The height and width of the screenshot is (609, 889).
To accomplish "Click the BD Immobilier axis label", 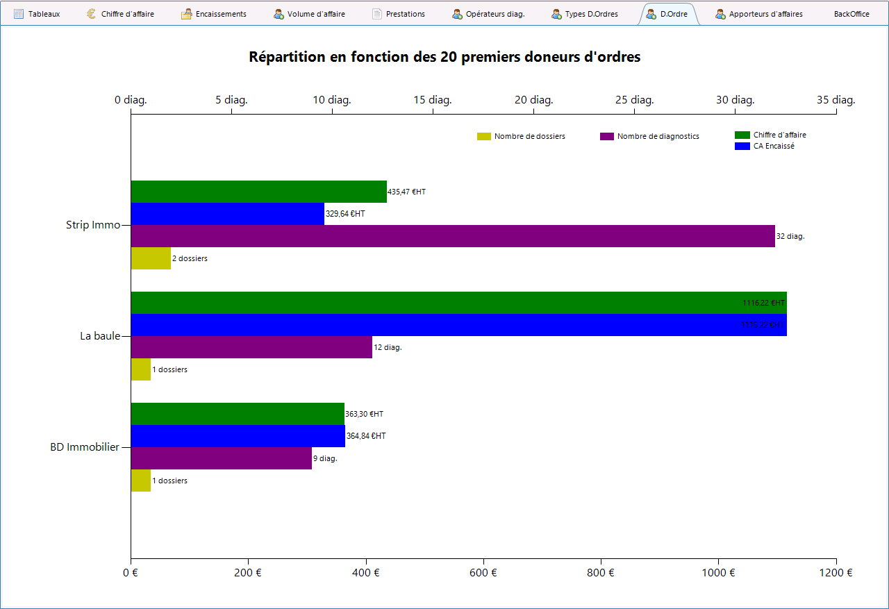I will (85, 447).
